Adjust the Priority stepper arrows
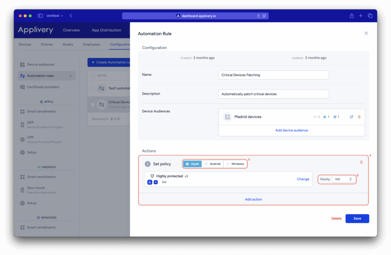Viewport: 391px width, 255px height. [x=351, y=179]
